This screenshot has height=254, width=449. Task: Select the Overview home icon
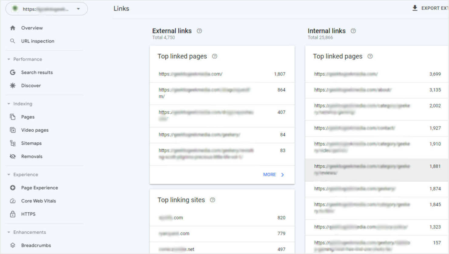point(12,28)
